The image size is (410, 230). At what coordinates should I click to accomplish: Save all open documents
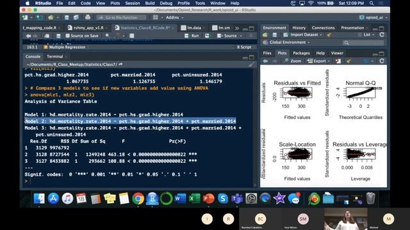tap(76, 17)
